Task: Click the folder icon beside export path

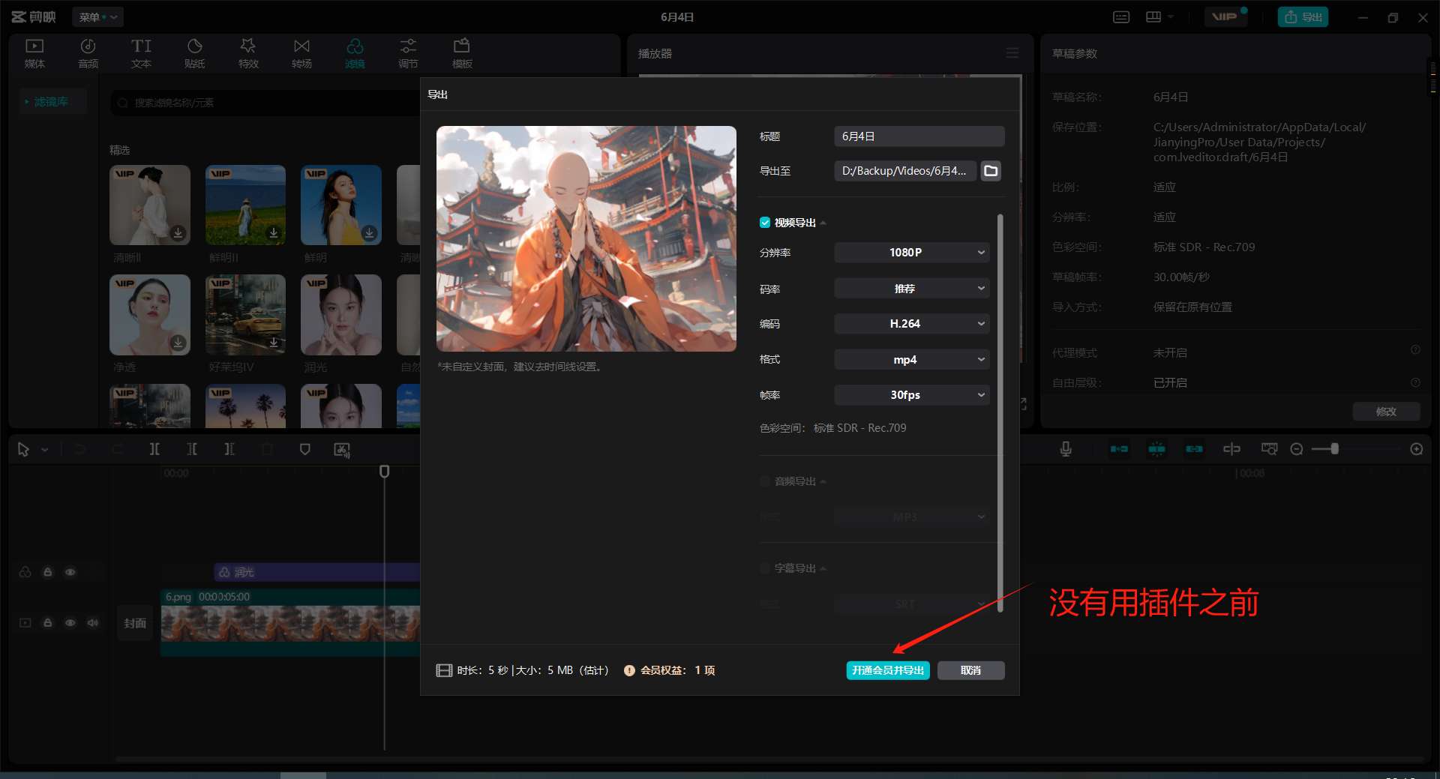Action: click(991, 171)
